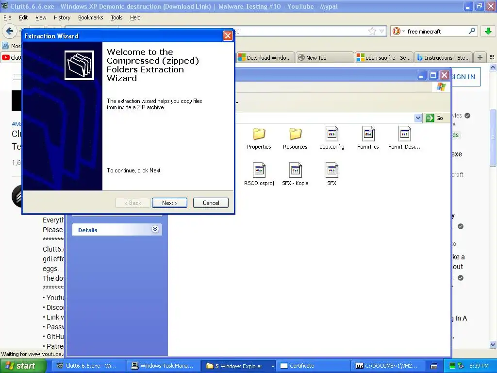Click the page scrollbar up arrow

click(493, 67)
